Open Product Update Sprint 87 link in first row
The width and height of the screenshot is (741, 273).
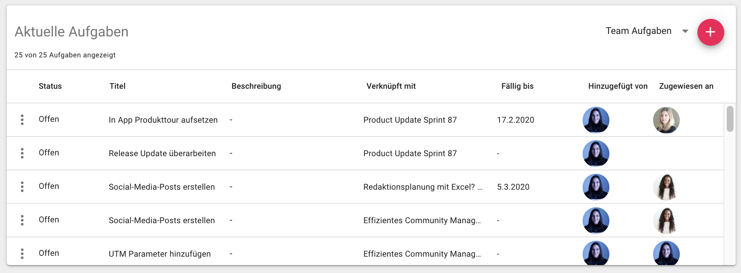point(409,120)
